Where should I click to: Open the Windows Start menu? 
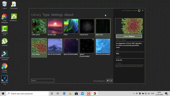pyautogui.click(x=3, y=94)
